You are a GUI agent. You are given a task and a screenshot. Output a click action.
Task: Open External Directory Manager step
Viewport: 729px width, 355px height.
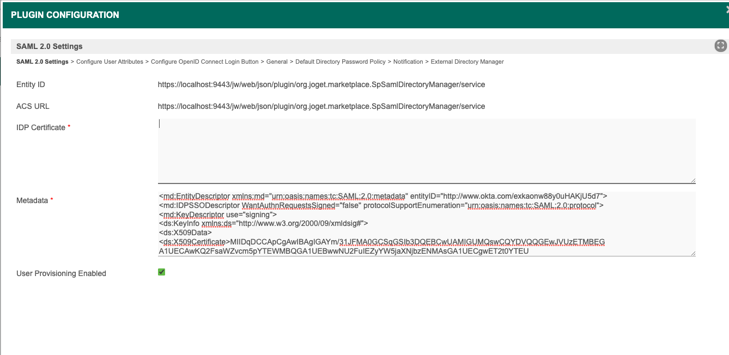pos(467,62)
